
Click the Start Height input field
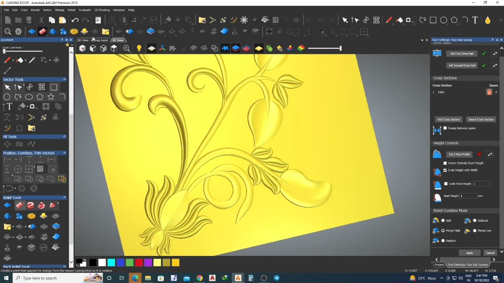click(x=468, y=196)
